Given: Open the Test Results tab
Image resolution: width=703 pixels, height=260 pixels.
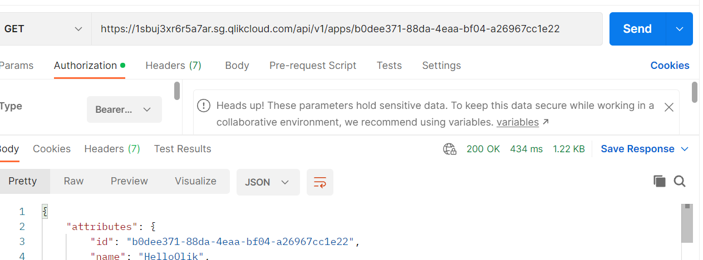Looking at the screenshot, I should pos(183,149).
